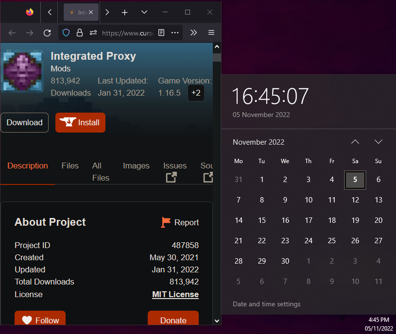This screenshot has width=396, height=334.
Task: Click the Report flag icon
Action: pos(166,222)
